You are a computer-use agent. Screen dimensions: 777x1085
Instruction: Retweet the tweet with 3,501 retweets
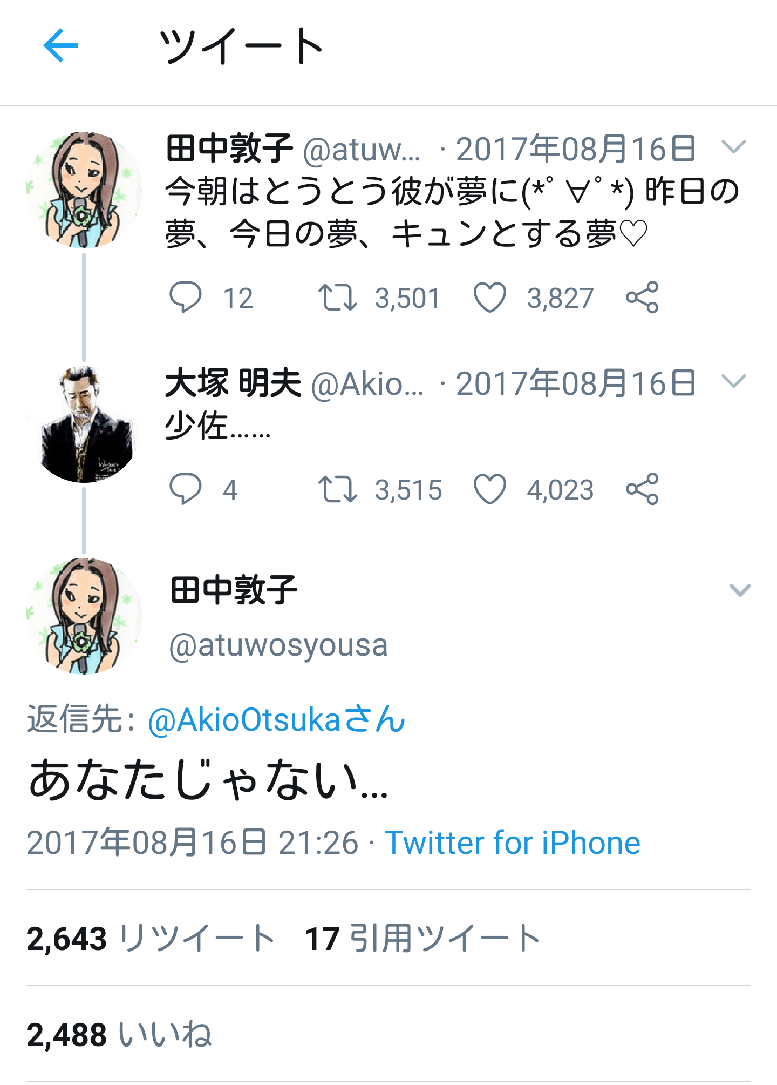[x=337, y=298]
